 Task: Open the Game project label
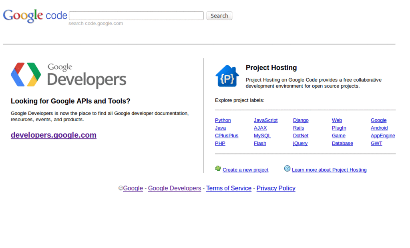pyautogui.click(x=339, y=136)
